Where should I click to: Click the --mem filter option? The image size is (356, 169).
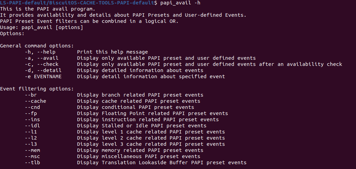click(32, 150)
